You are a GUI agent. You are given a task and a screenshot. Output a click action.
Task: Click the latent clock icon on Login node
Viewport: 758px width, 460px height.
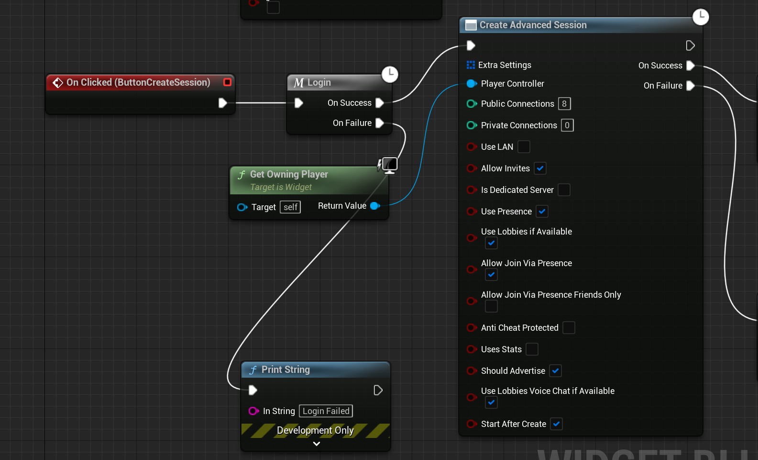point(390,74)
